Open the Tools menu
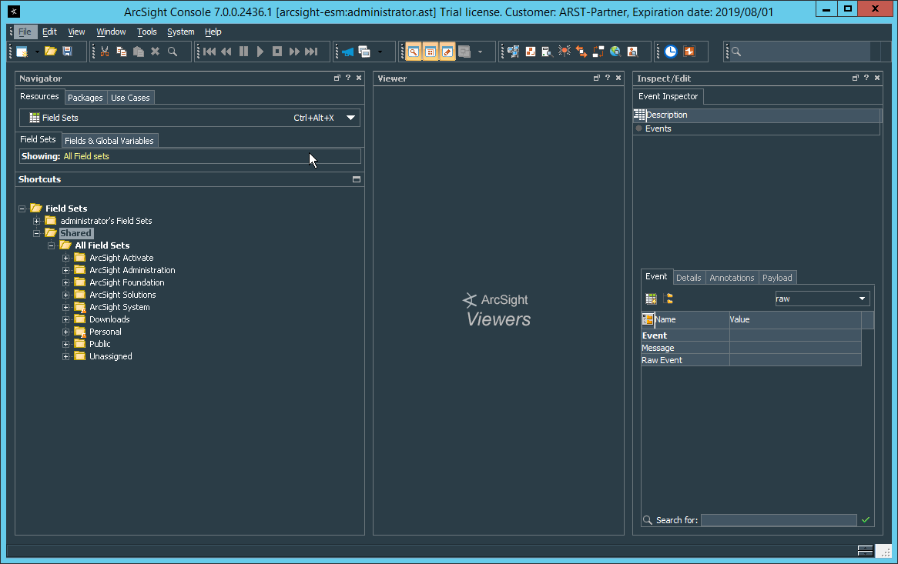 (146, 32)
